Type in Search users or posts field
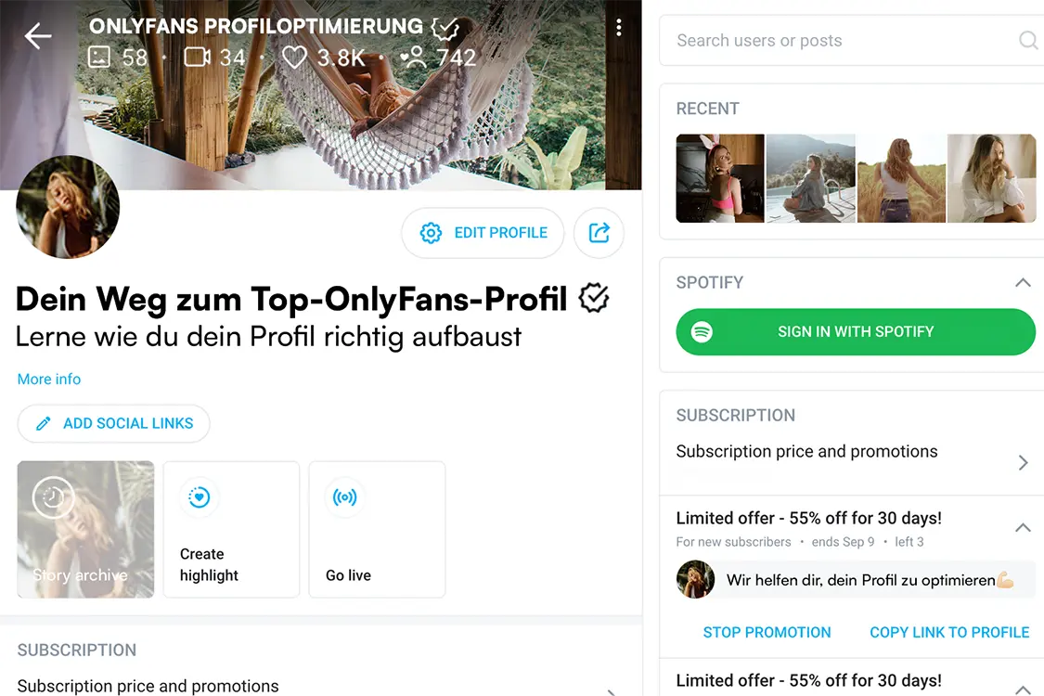This screenshot has width=1044, height=696. (835, 41)
